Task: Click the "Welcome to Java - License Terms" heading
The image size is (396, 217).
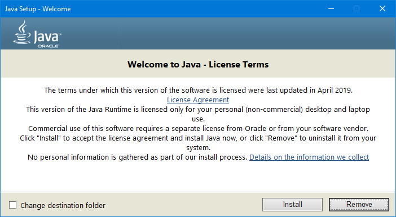Action: [198, 65]
